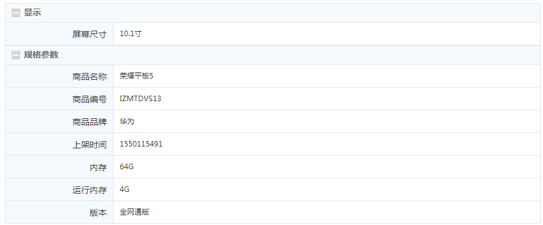Collapse the 显示 section with minus icon

coord(16,13)
